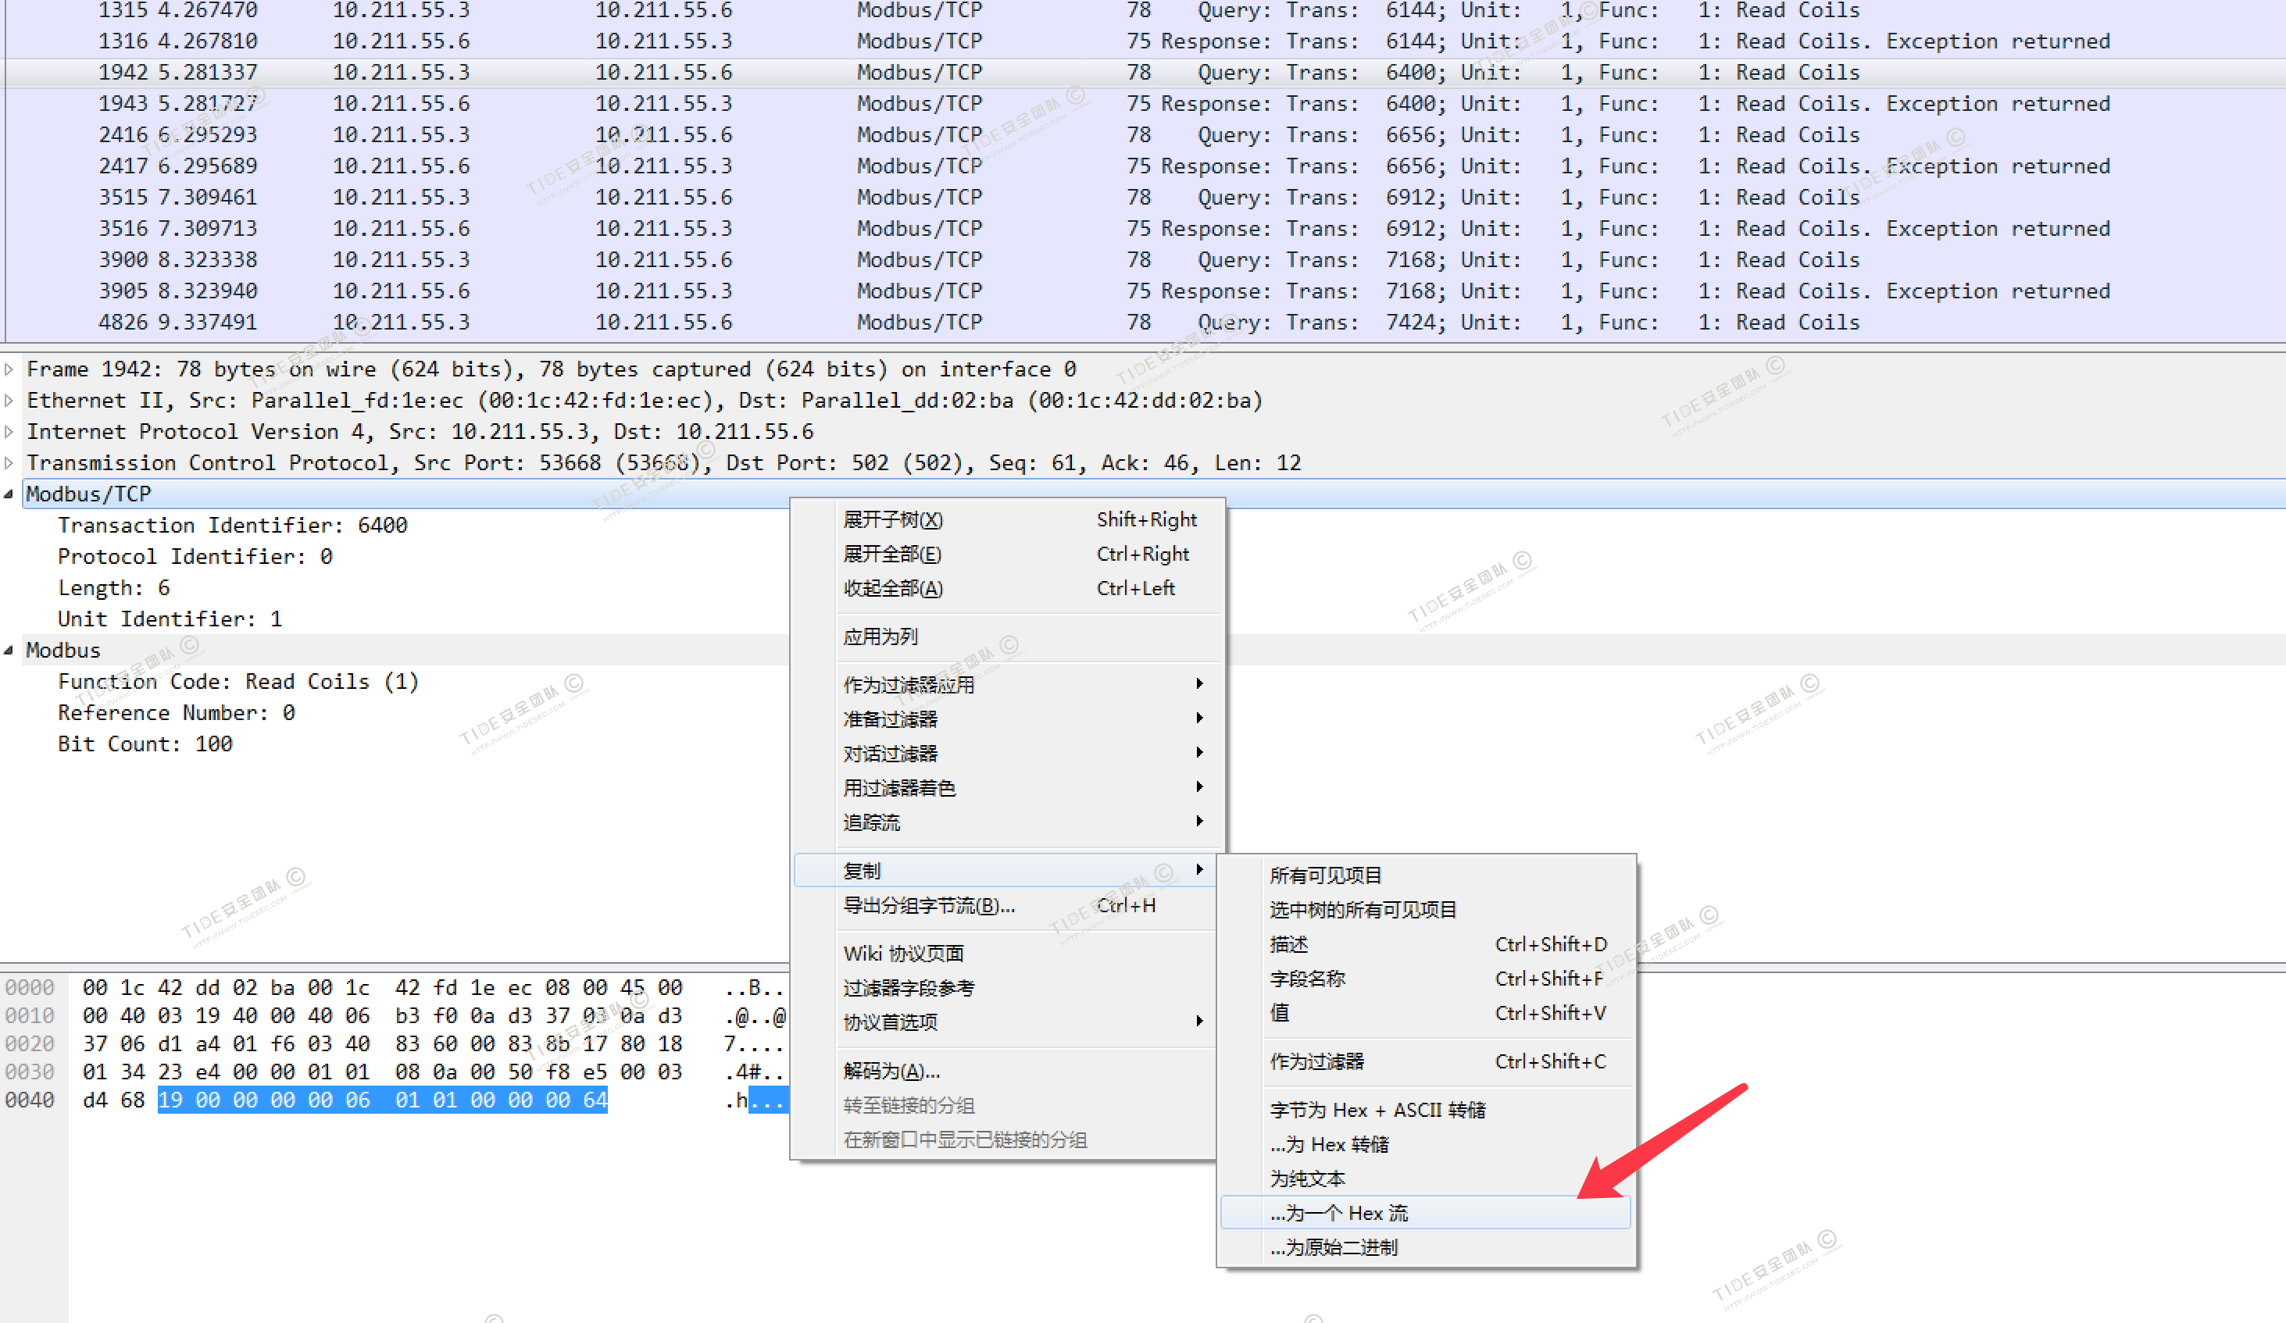Expand Internet Protocol Version 4 row
This screenshot has height=1323, width=2286.
click(9, 432)
